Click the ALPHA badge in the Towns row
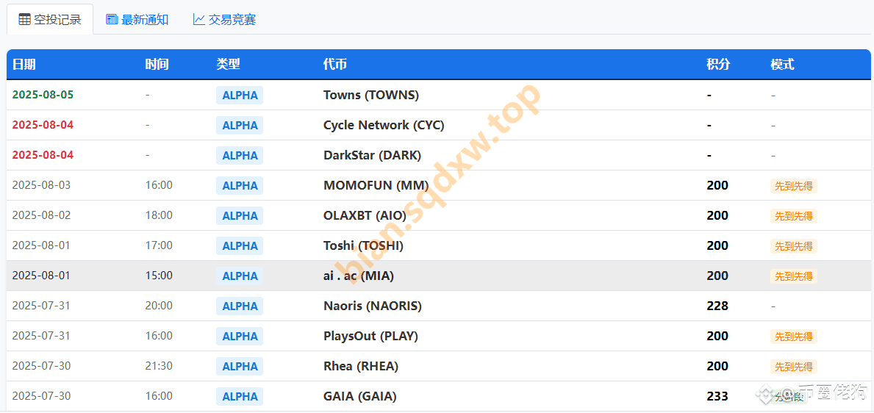This screenshot has width=874, height=413. tap(240, 96)
